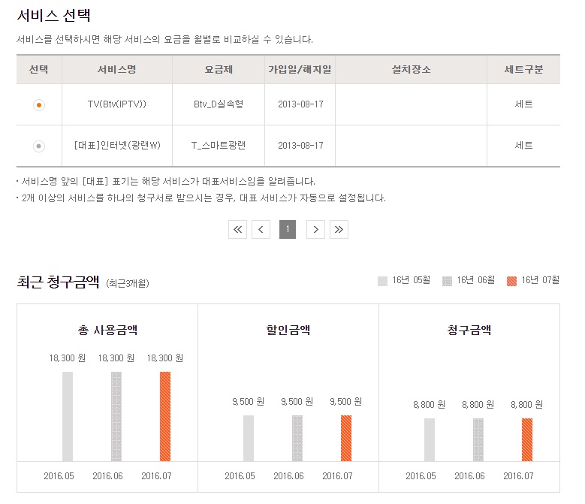
Task: Jump to the last page of services
Action: (x=339, y=230)
